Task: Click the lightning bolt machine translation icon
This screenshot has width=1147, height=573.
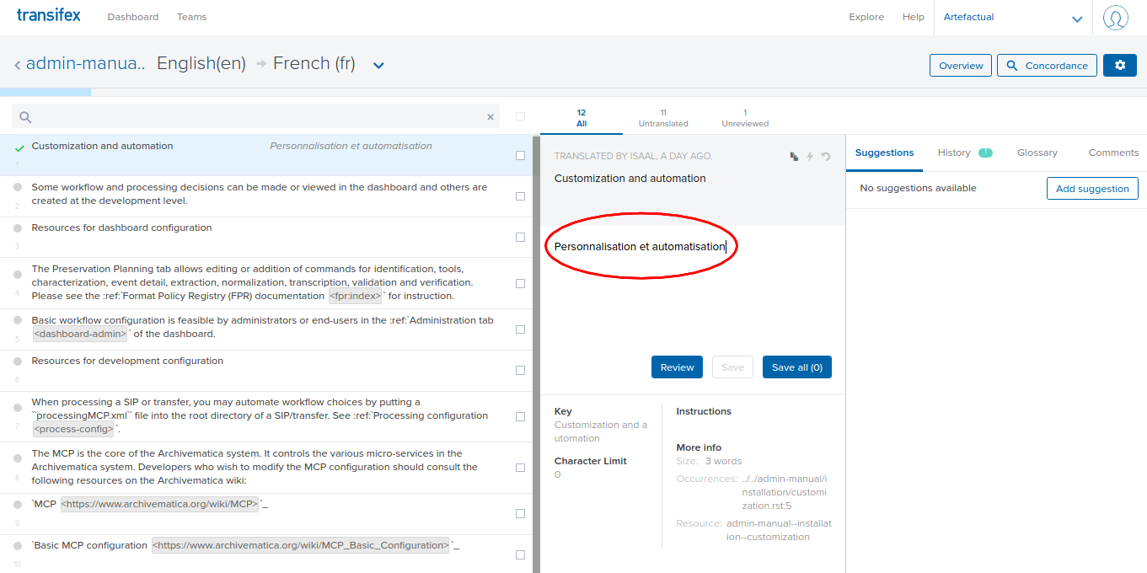Action: [810, 156]
